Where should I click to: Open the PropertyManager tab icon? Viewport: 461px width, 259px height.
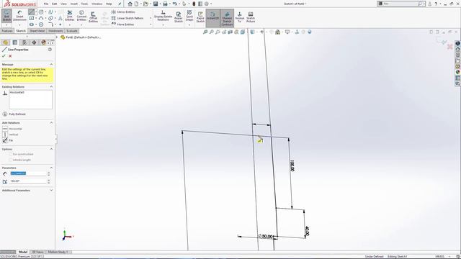click(15, 42)
